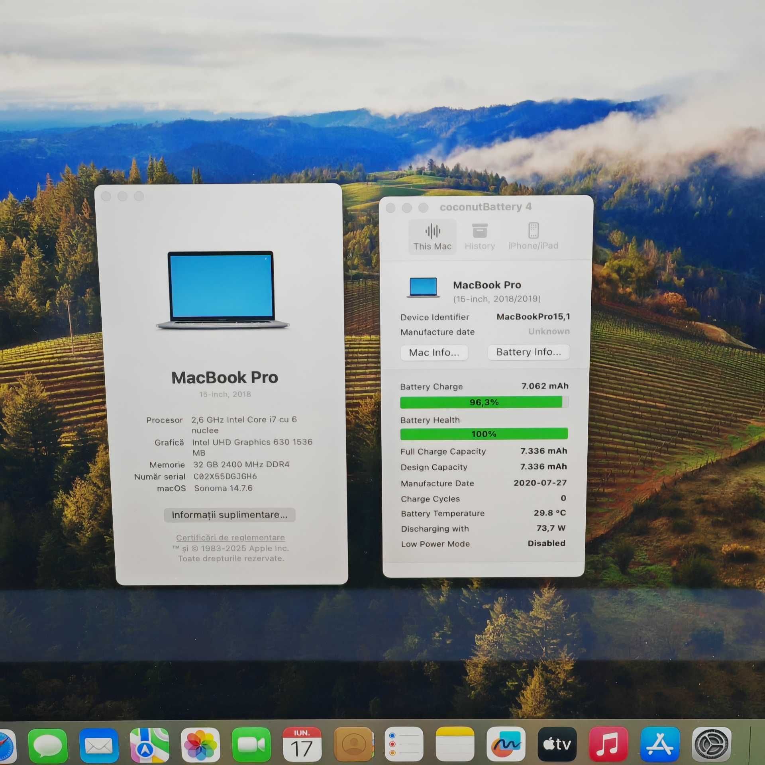Launch Freeform from the Dock

pos(506,745)
